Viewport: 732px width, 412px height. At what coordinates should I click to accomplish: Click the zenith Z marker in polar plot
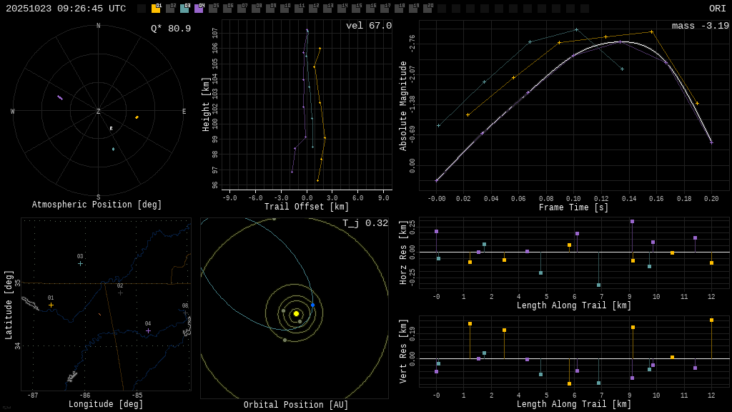(x=99, y=112)
